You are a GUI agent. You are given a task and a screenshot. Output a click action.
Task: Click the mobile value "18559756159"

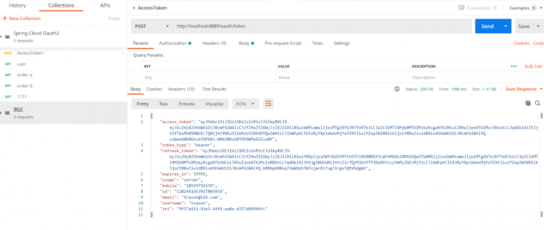(x=200, y=185)
